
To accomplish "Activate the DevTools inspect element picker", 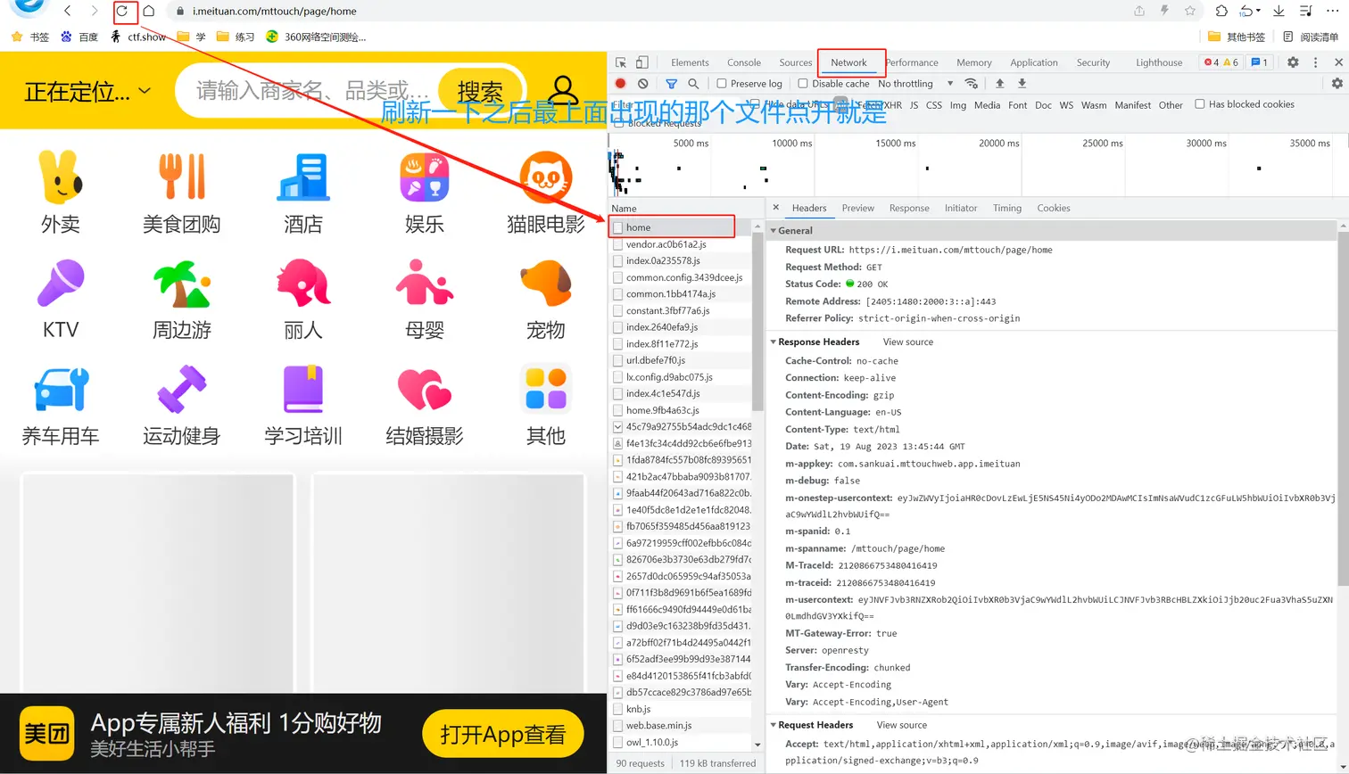I will click(x=621, y=62).
